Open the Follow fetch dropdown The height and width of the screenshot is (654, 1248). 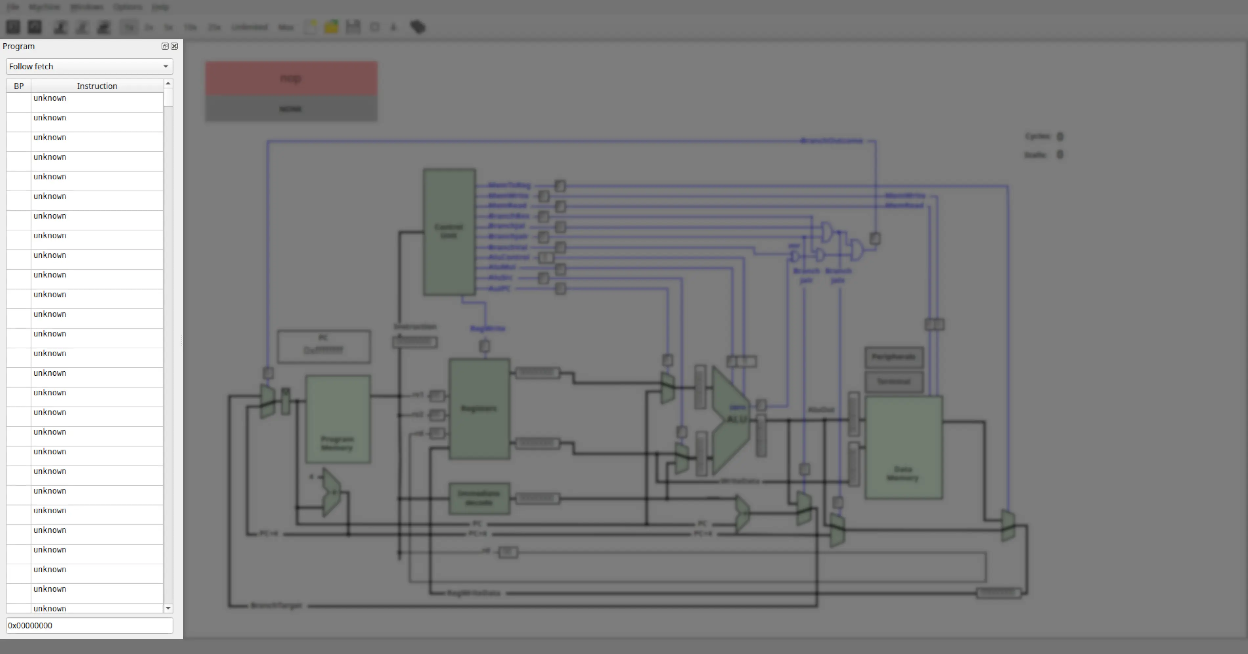click(x=89, y=66)
